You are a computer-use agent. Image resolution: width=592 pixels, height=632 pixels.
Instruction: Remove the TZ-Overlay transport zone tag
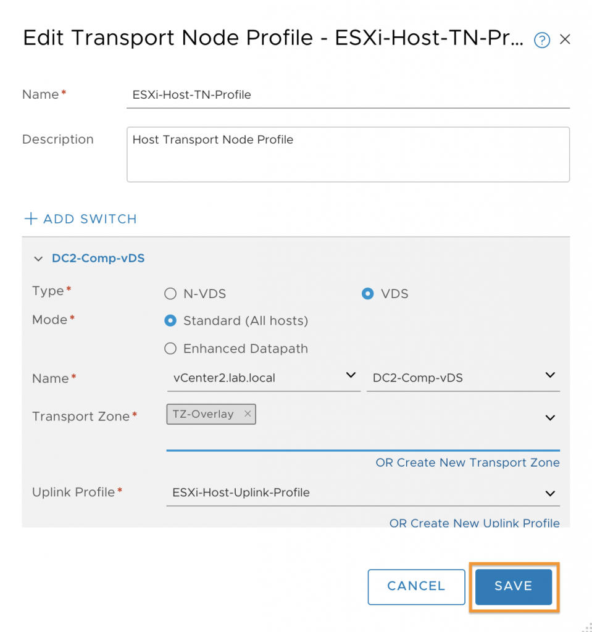click(248, 414)
